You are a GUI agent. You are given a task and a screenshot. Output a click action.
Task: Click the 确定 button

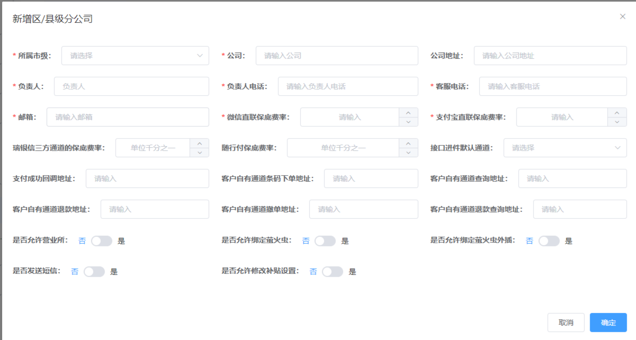608,323
